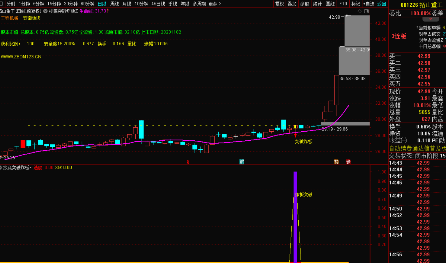
Task: Click the diamond icon above the price chart
Action: coord(360,11)
